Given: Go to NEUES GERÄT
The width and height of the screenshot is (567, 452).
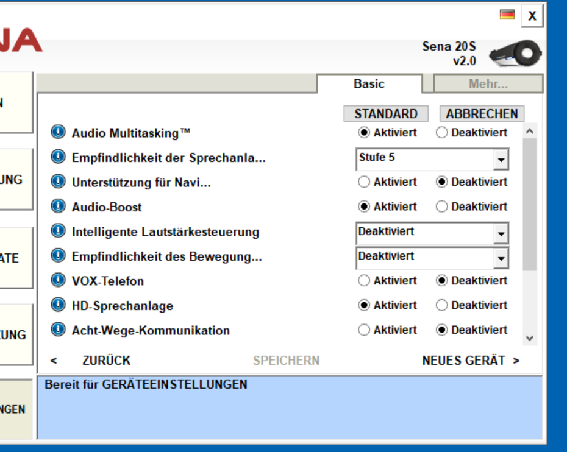Looking at the screenshot, I should click(470, 361).
